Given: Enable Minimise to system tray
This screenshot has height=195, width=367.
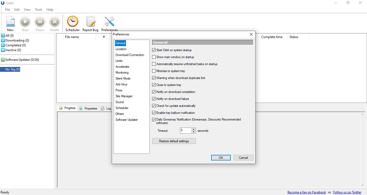Looking at the screenshot, I should tap(154, 71).
